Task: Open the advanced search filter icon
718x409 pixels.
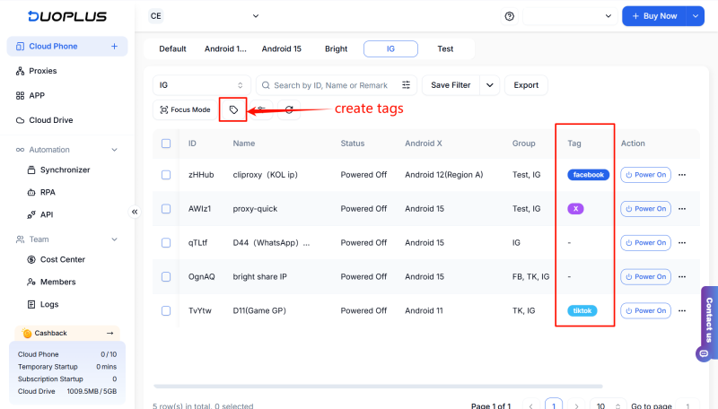Action: tap(407, 85)
